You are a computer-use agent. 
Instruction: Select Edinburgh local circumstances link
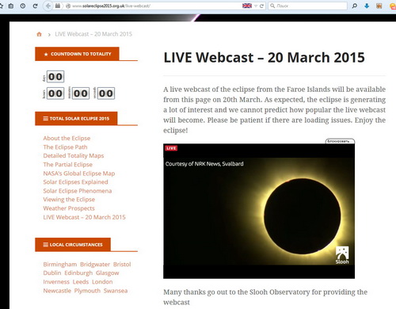78,273
